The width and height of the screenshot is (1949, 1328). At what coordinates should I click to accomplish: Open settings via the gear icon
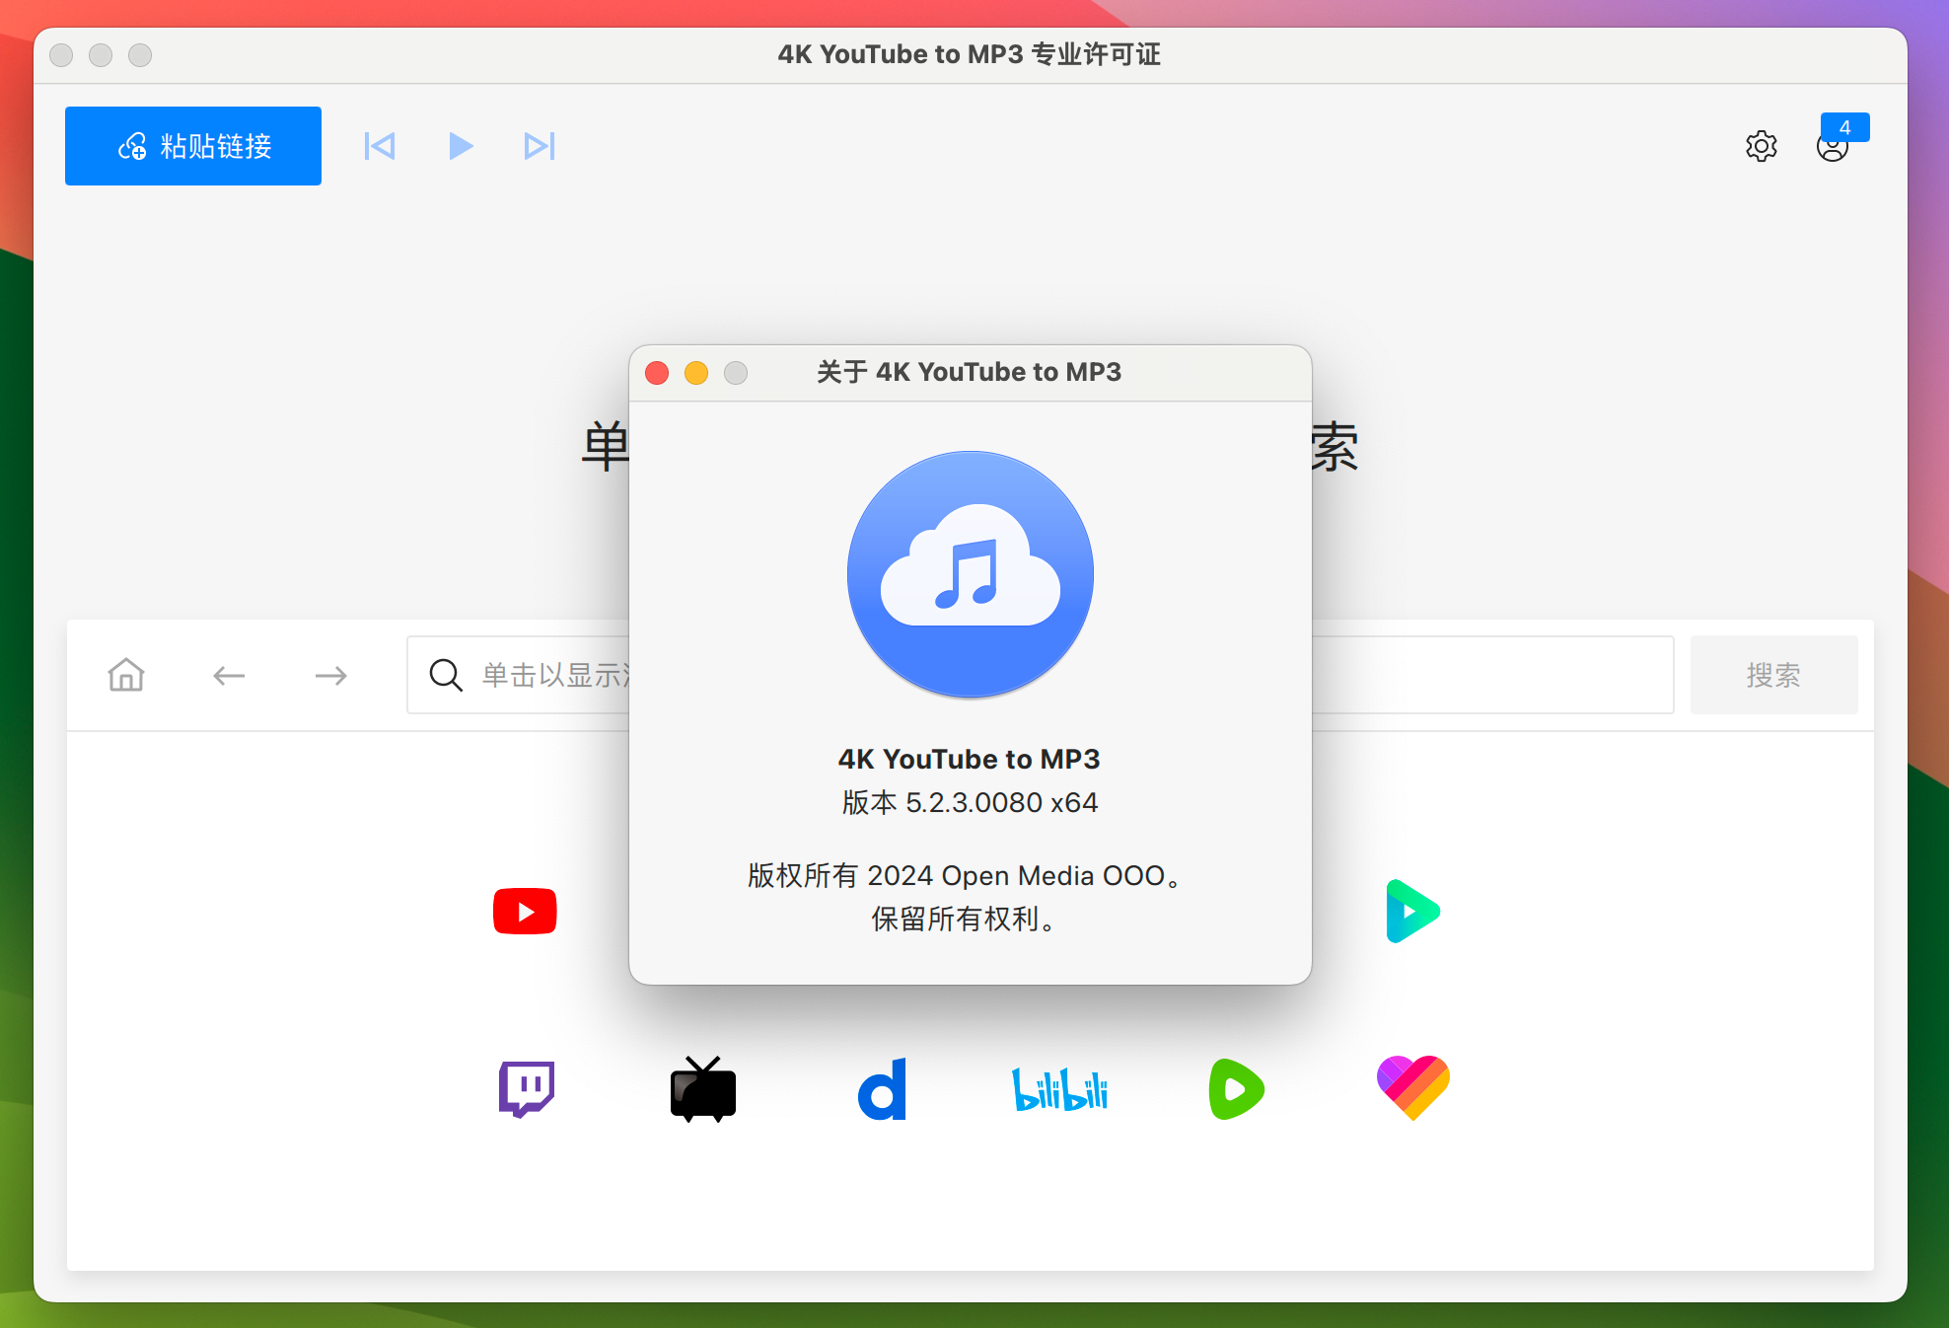click(1761, 146)
